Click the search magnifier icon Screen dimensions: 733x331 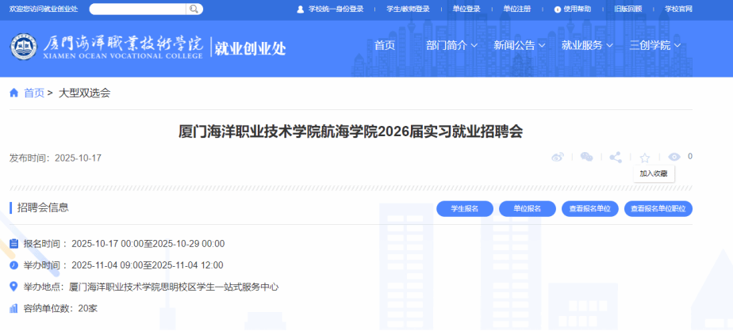[194, 9]
